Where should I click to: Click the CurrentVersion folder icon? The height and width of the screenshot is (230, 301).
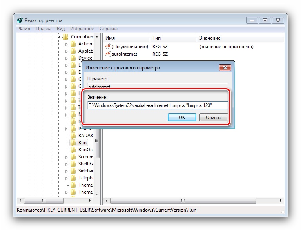tap(66, 37)
